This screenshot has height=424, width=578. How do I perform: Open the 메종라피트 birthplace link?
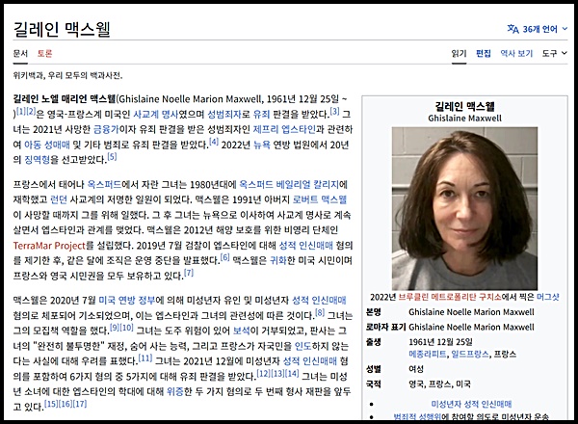pyautogui.click(x=427, y=354)
